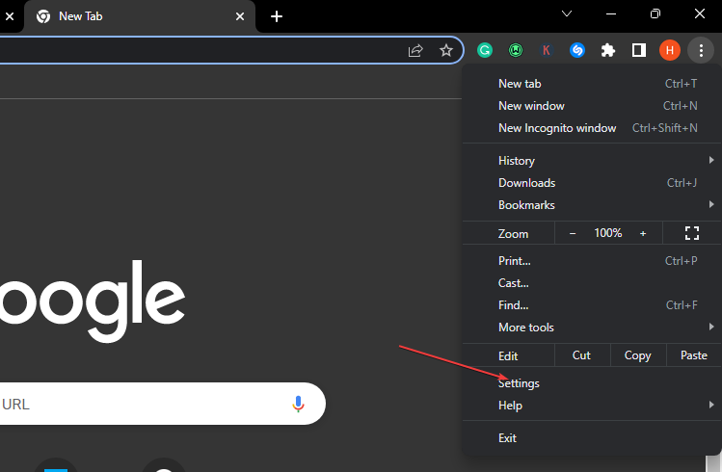Click the red K extension icon
The height and width of the screenshot is (472, 722).
tap(547, 50)
